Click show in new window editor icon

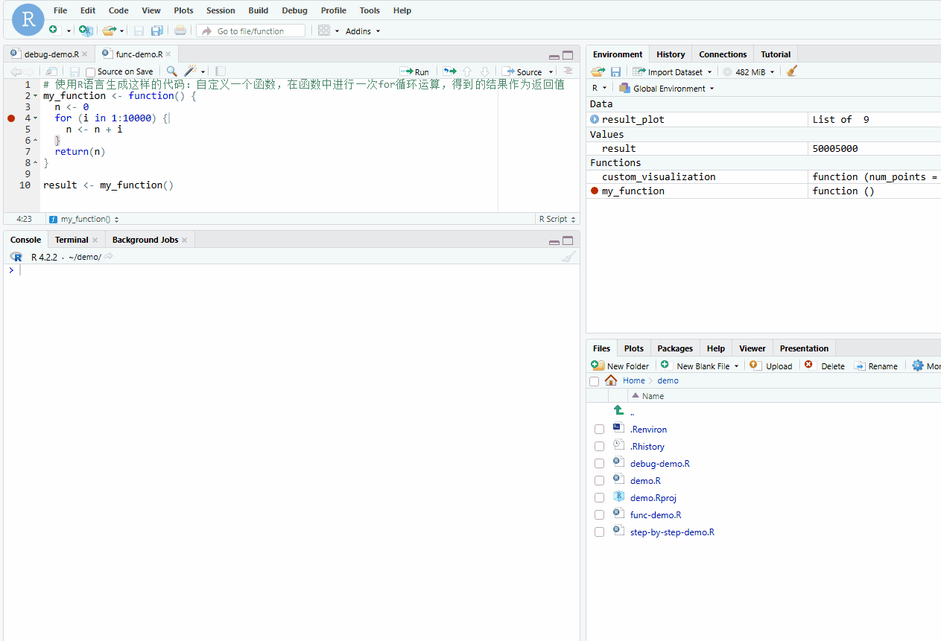pos(51,71)
